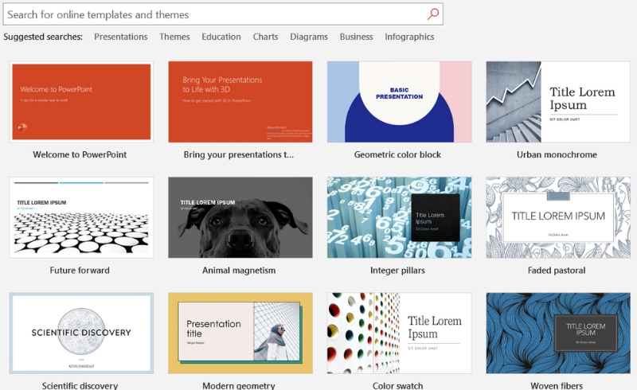Click the 'Woven fibers' caption

tap(557, 385)
